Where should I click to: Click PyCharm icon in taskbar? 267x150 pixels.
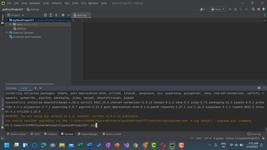click(x=172, y=145)
